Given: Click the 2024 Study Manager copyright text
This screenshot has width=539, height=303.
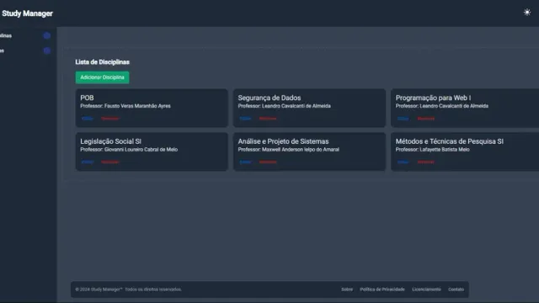Looking at the screenshot, I should coord(128,290).
